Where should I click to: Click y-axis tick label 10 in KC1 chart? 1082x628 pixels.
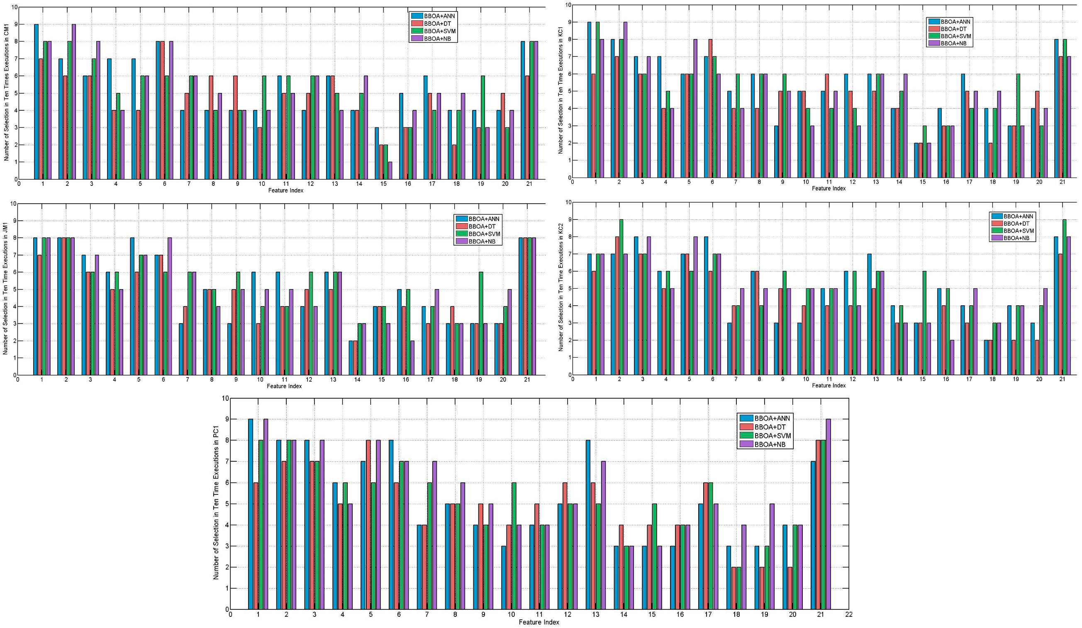click(568, 5)
